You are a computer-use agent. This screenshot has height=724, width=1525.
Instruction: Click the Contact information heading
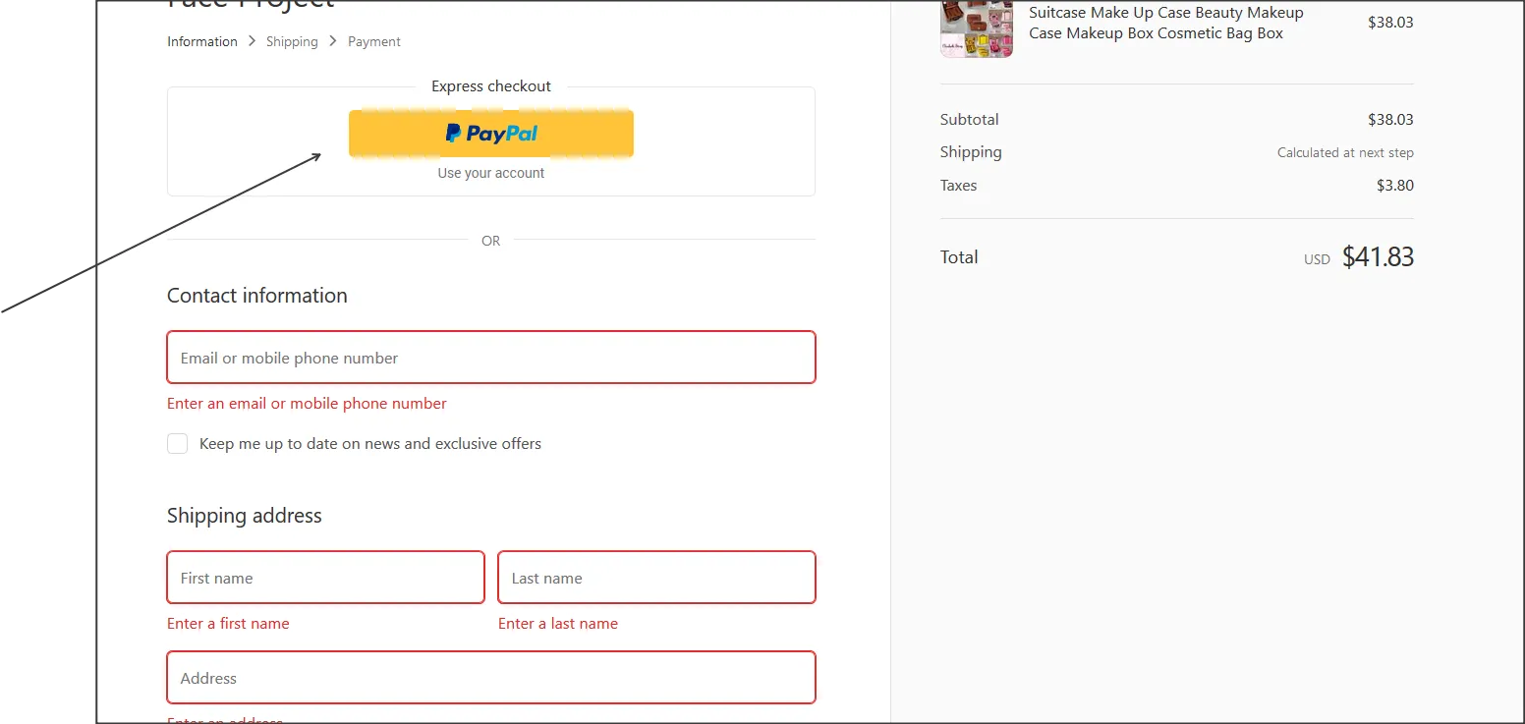pos(256,295)
